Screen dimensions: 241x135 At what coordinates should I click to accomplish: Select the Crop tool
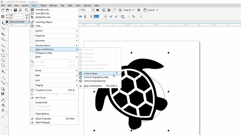(x=3, y=34)
